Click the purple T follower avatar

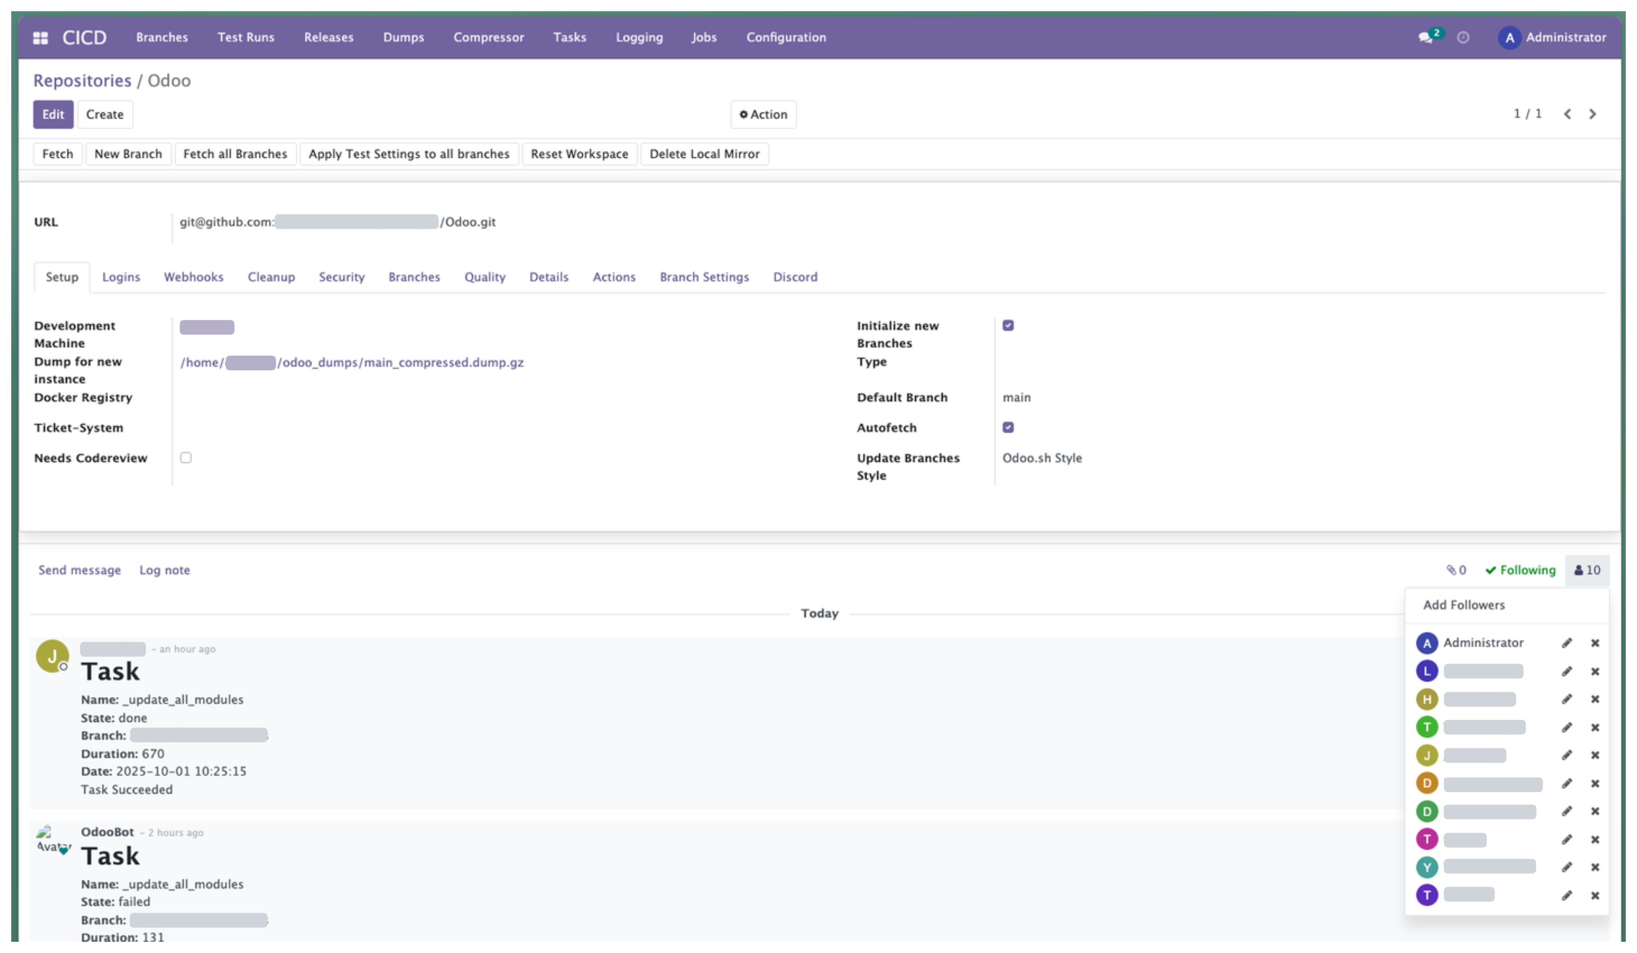click(x=1427, y=895)
